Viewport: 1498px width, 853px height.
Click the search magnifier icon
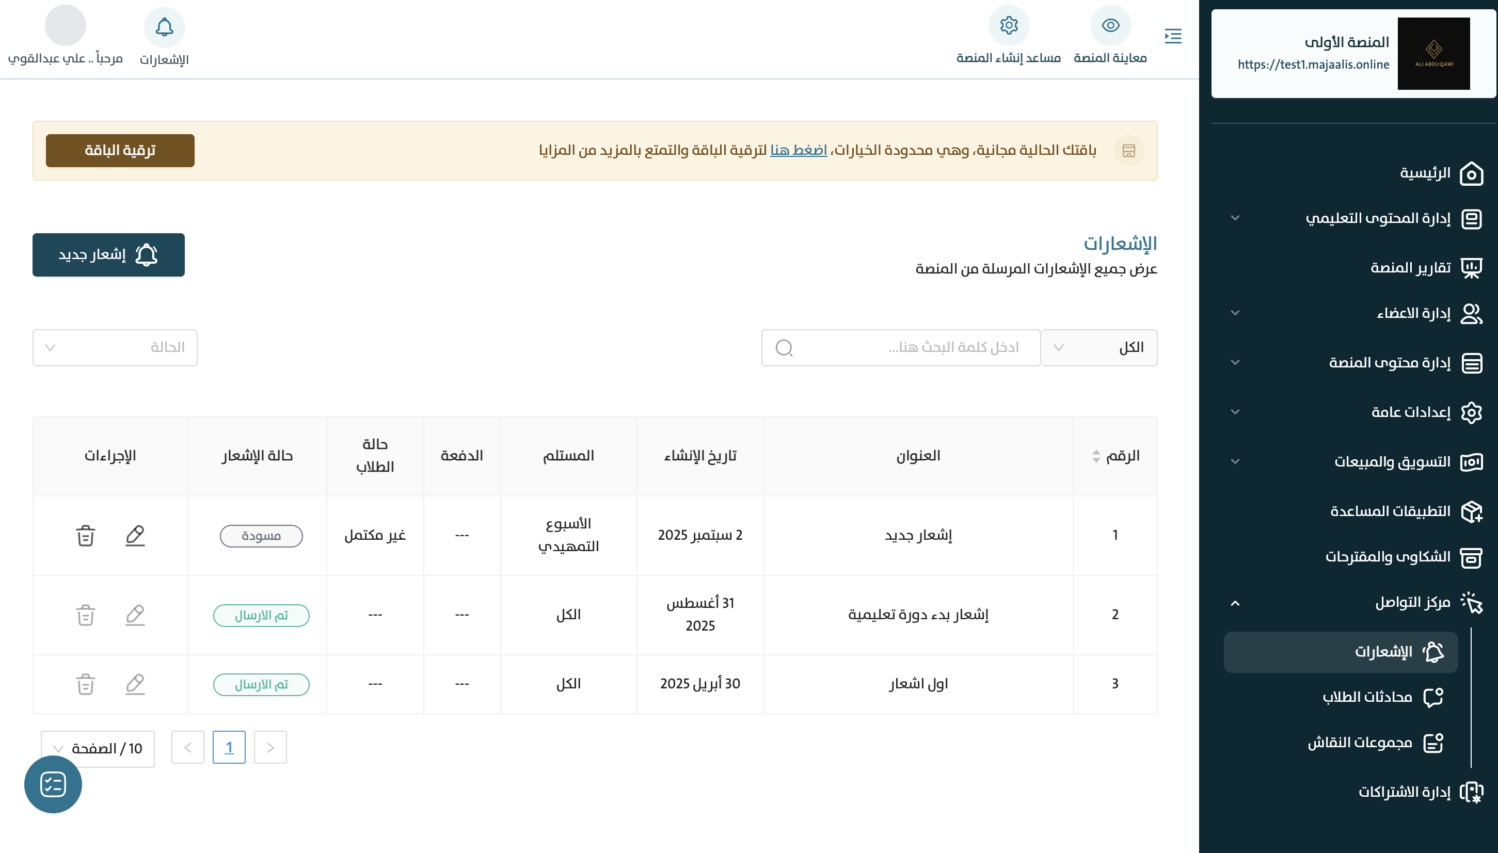point(784,347)
